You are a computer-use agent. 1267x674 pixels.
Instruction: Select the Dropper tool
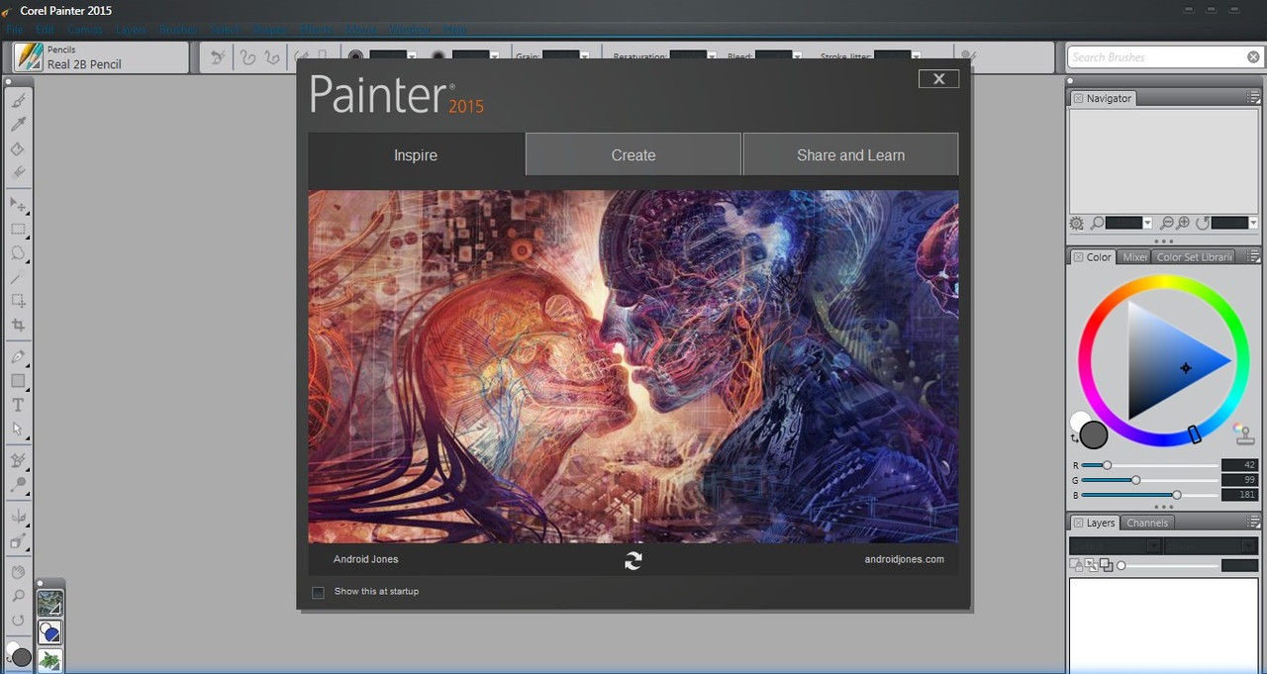[x=18, y=125]
